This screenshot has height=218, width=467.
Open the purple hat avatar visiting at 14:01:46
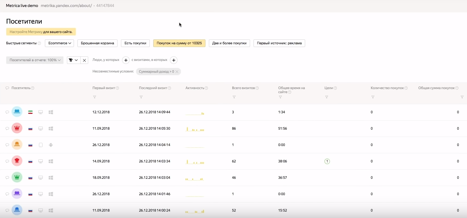(x=17, y=194)
